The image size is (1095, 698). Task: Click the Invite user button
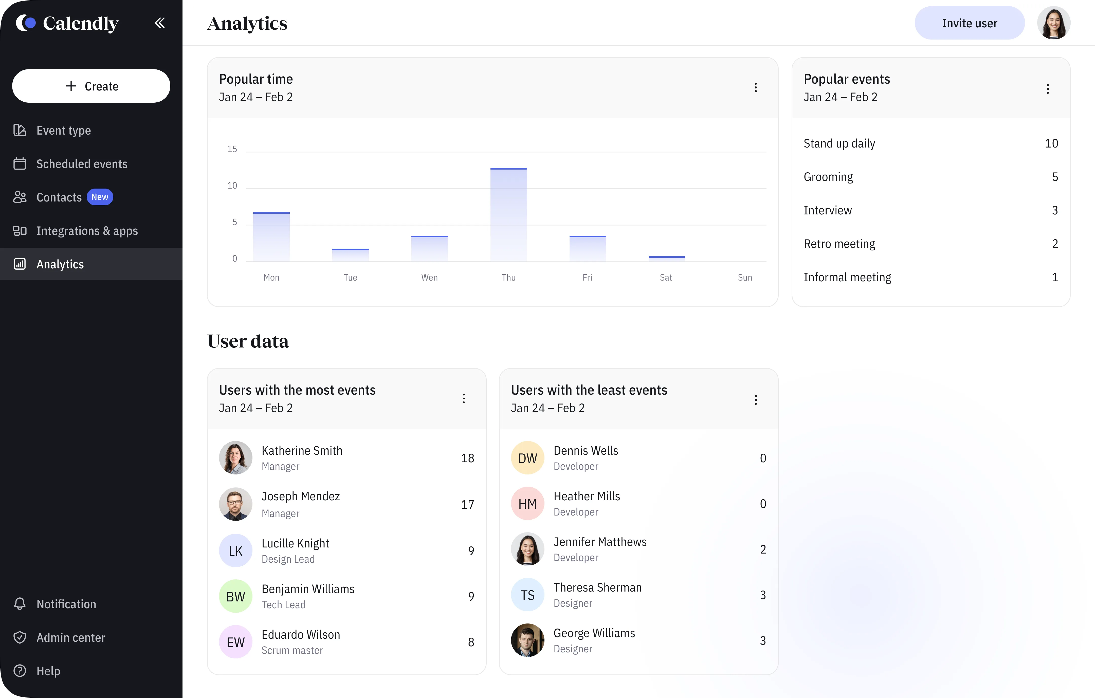coord(970,23)
